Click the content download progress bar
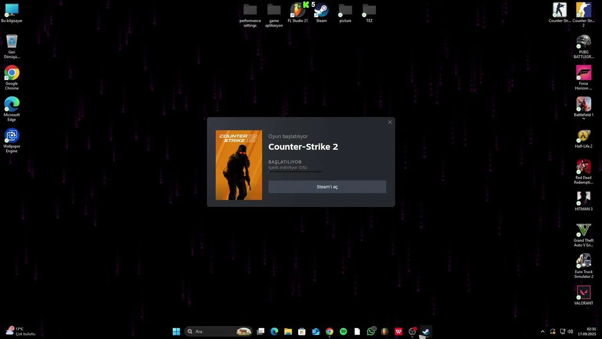602x339 pixels. [295, 172]
